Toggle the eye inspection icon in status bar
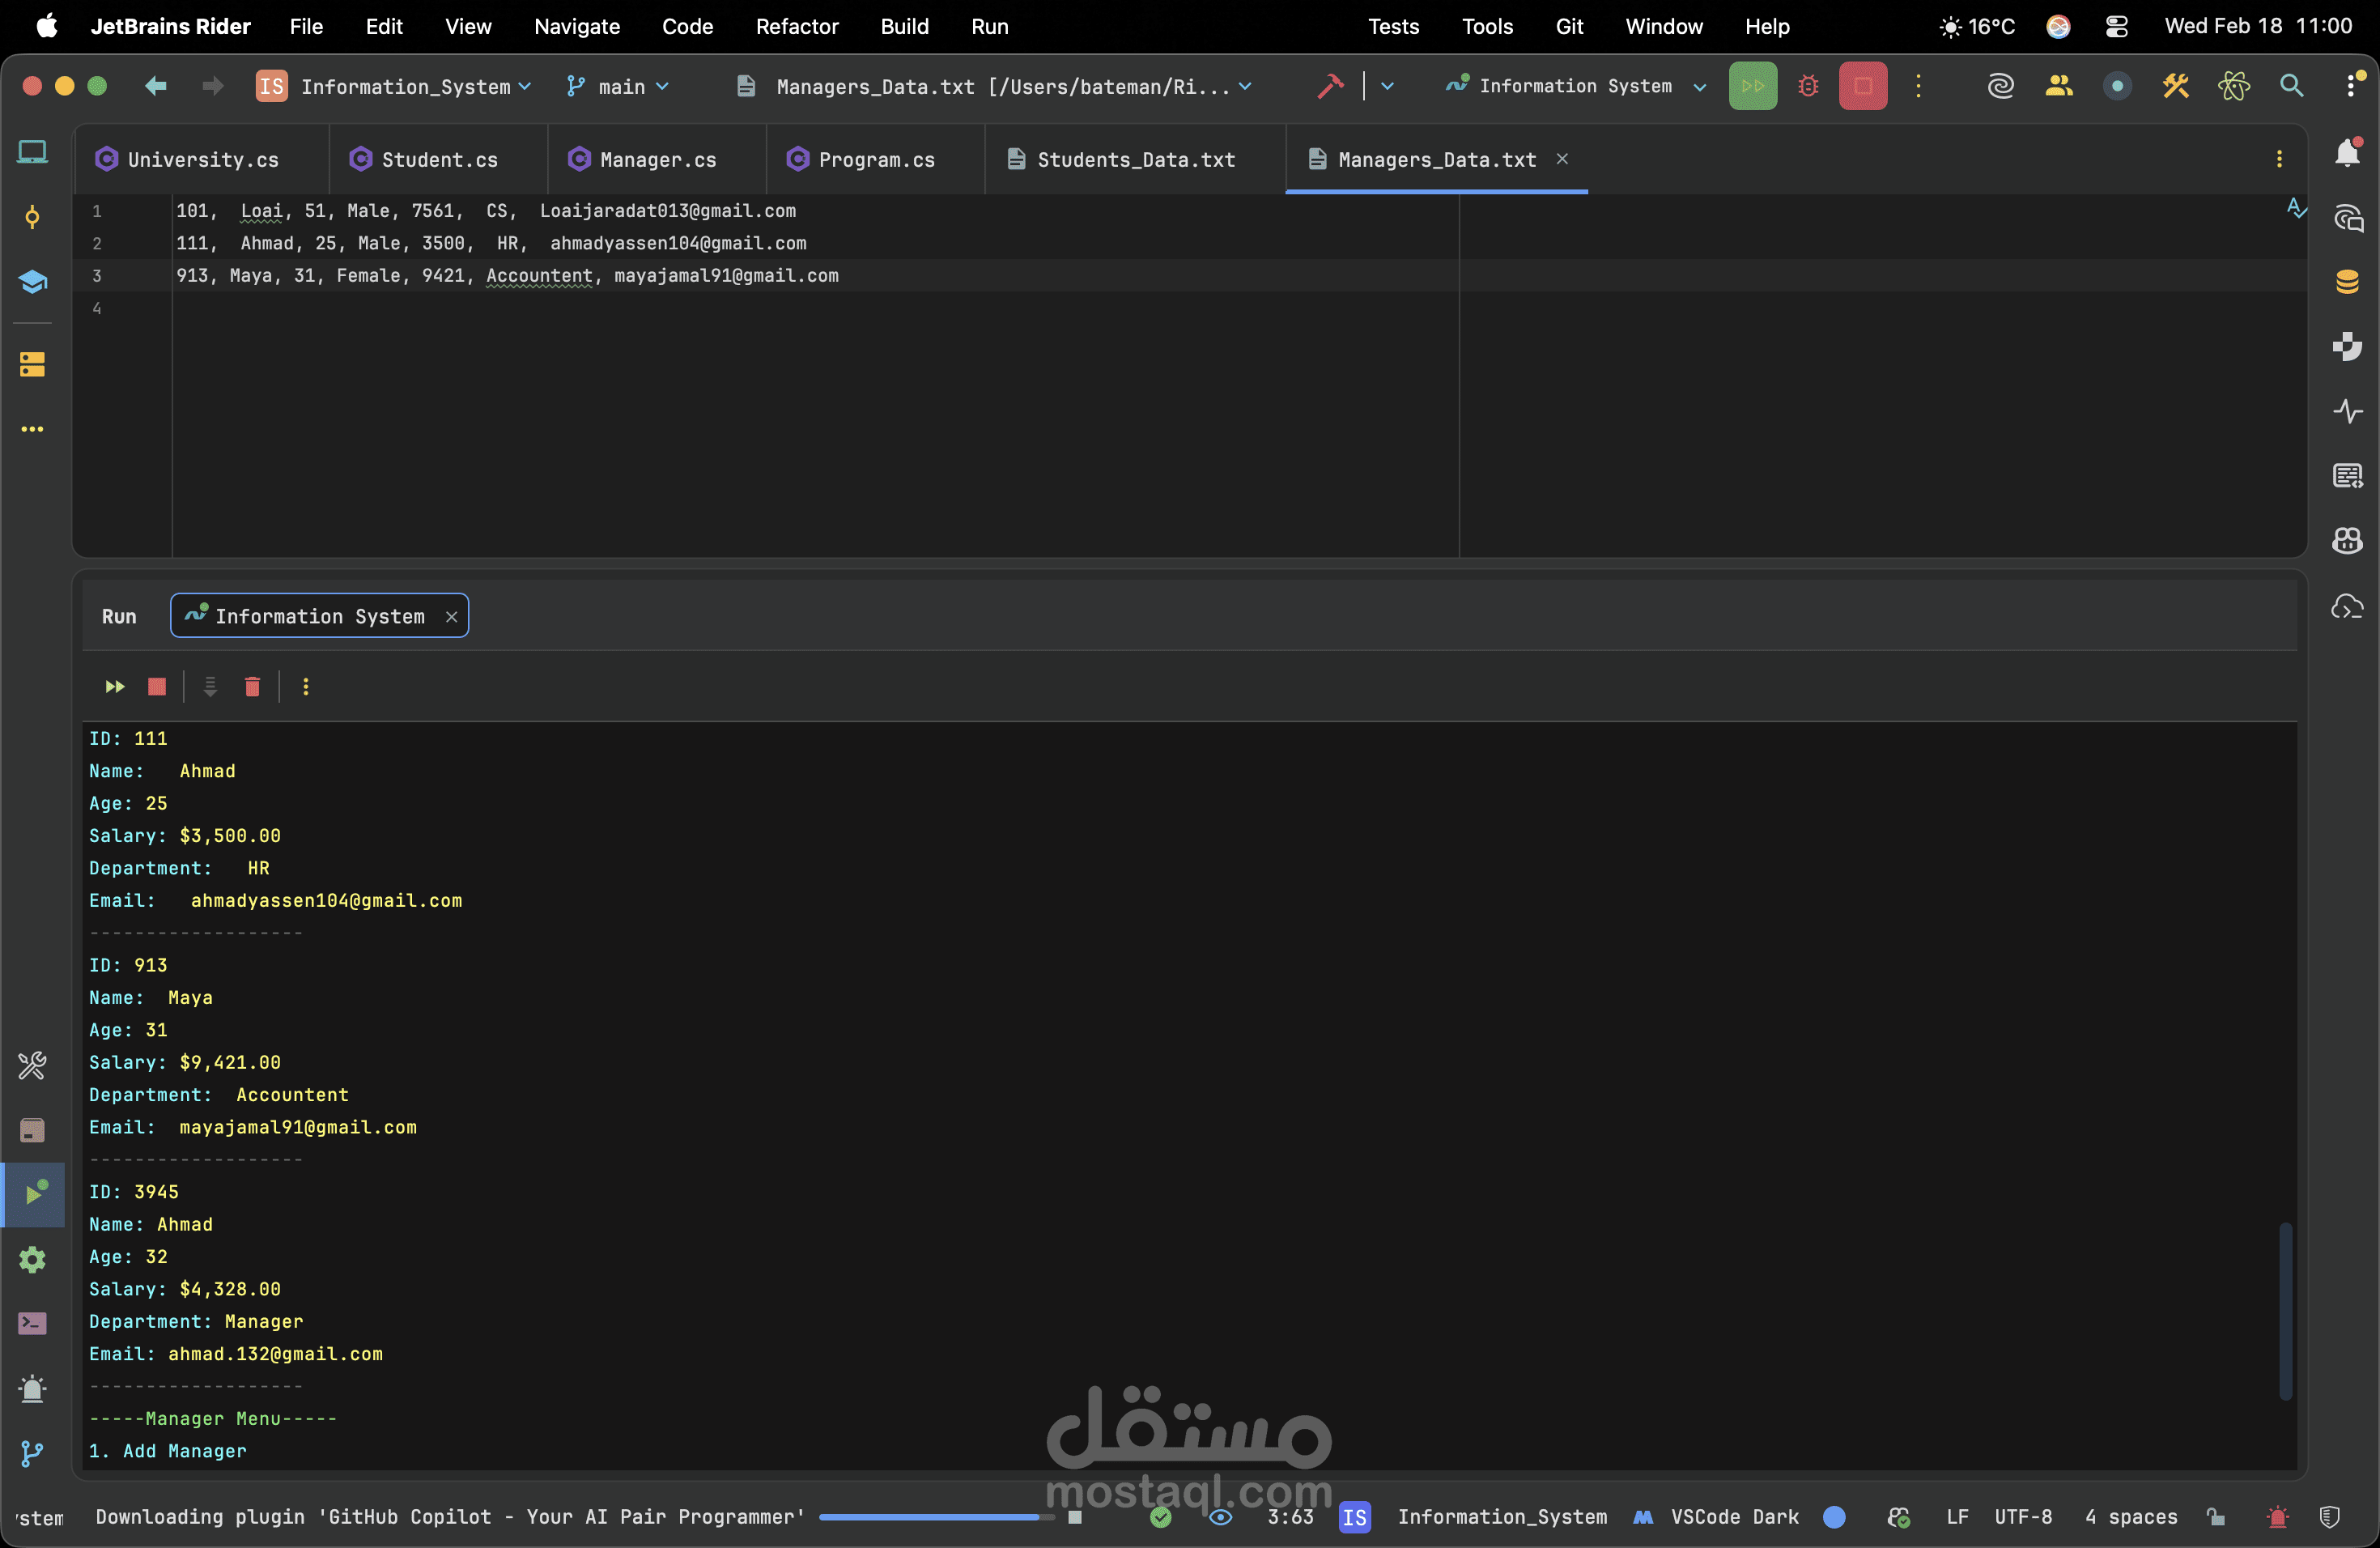 (x=1220, y=1517)
